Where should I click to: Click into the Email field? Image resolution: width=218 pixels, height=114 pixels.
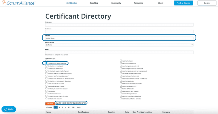119,52
